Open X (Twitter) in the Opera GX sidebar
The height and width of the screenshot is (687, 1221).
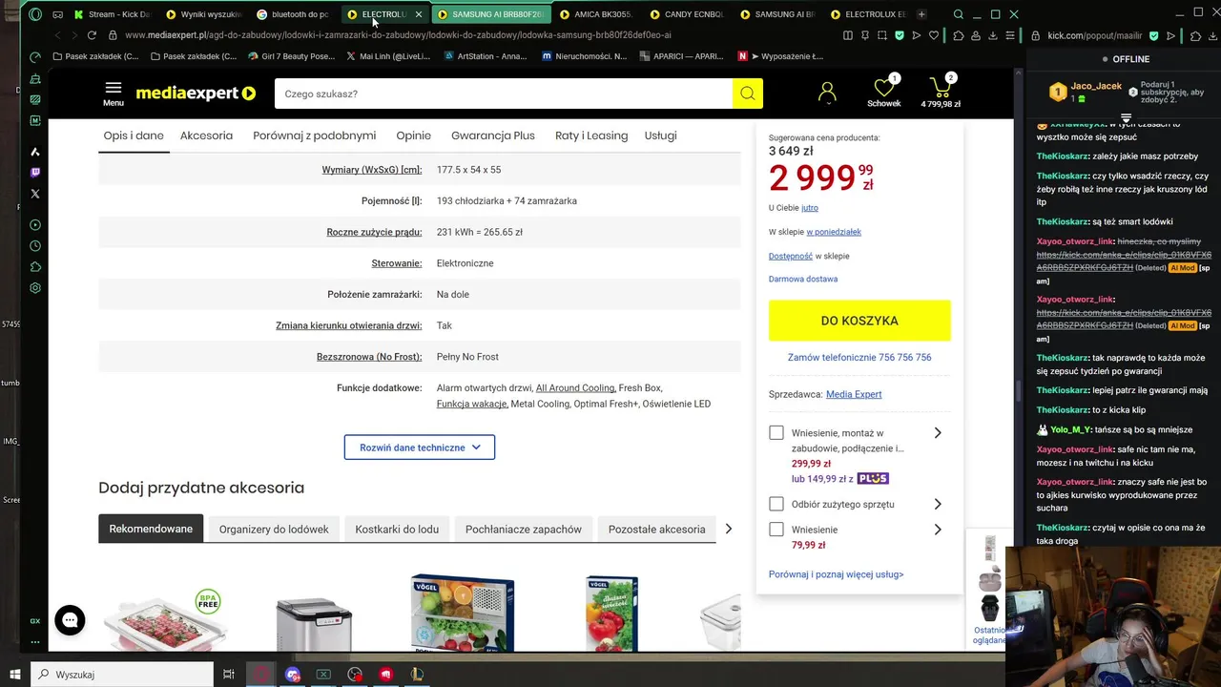coord(35,194)
